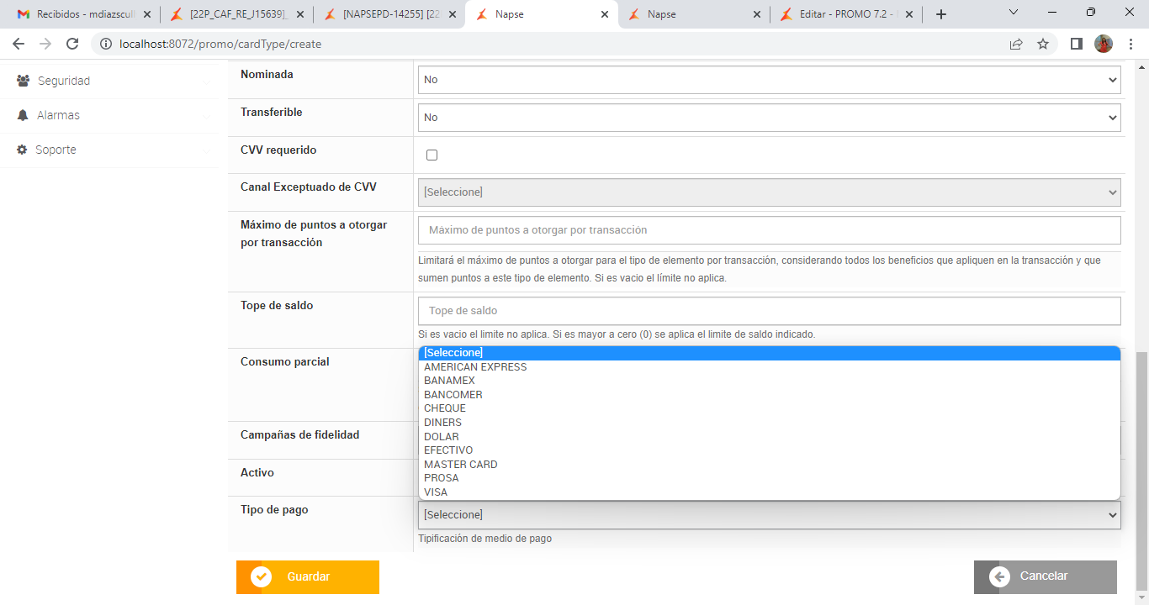Select AMERICAN EXPRESS from the list
1149x605 pixels.
(x=475, y=367)
